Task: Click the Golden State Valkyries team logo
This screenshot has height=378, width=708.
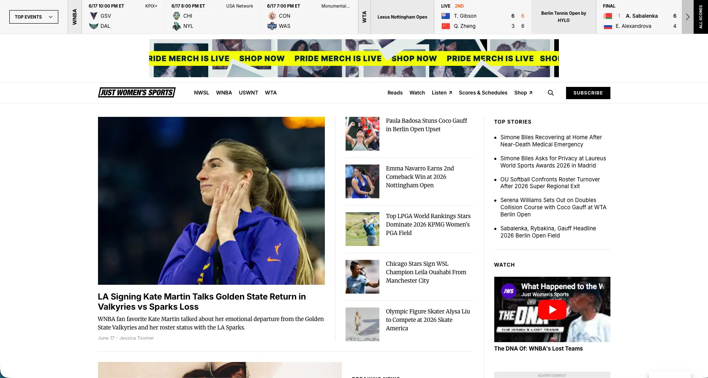Action: point(93,16)
